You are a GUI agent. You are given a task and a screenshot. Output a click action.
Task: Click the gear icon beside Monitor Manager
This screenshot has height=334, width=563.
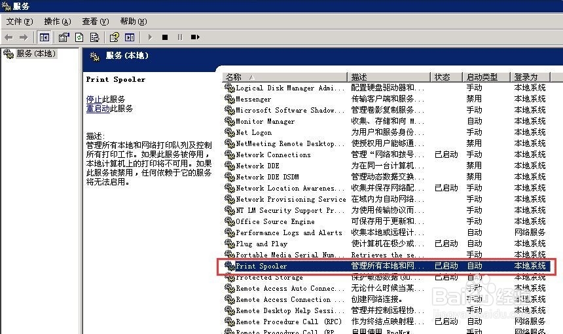coord(229,121)
